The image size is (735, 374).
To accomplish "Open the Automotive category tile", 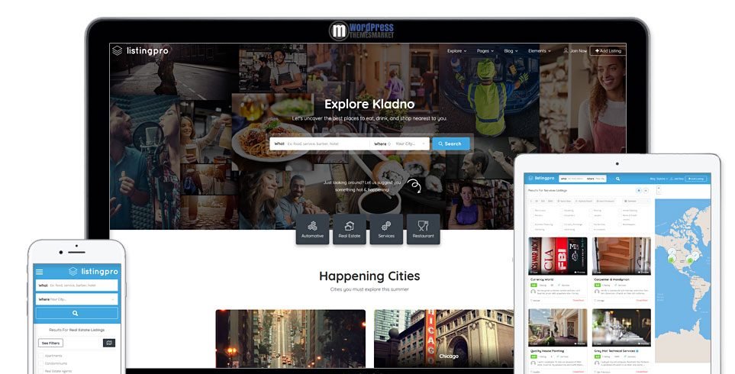I will 312,229.
